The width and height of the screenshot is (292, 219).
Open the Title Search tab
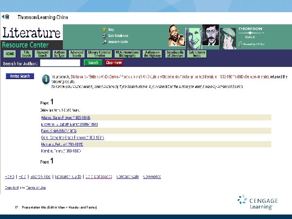(26, 54)
